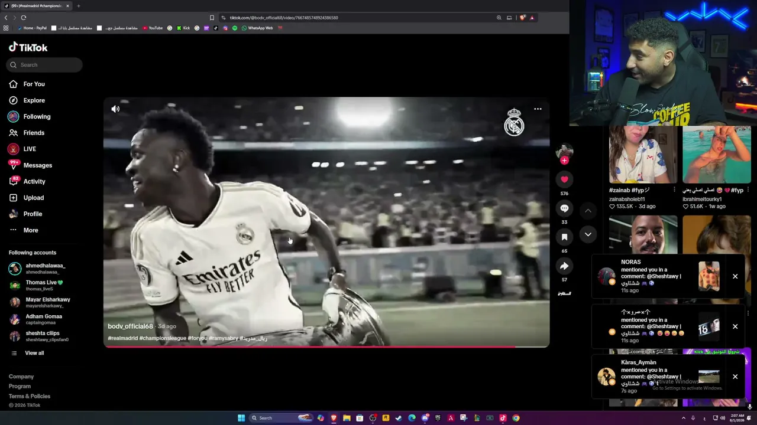Open the LIVE section
757x425 pixels.
coord(22,149)
